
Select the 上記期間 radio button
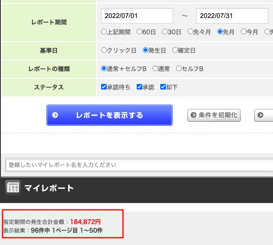(104, 32)
